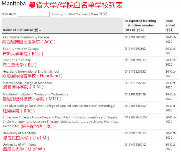
Task: Click date added for Assiniboine Community College
Action: point(171,39)
